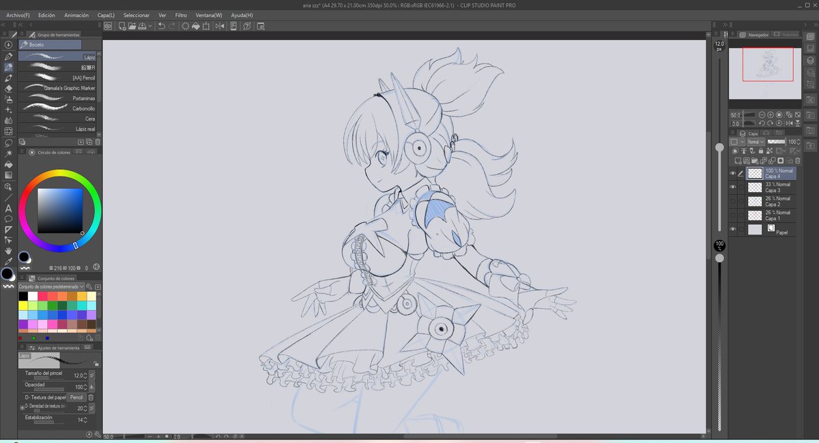This screenshot has width=819, height=443.
Task: Open Tamaño del pincel dynamics button
Action: point(92,375)
